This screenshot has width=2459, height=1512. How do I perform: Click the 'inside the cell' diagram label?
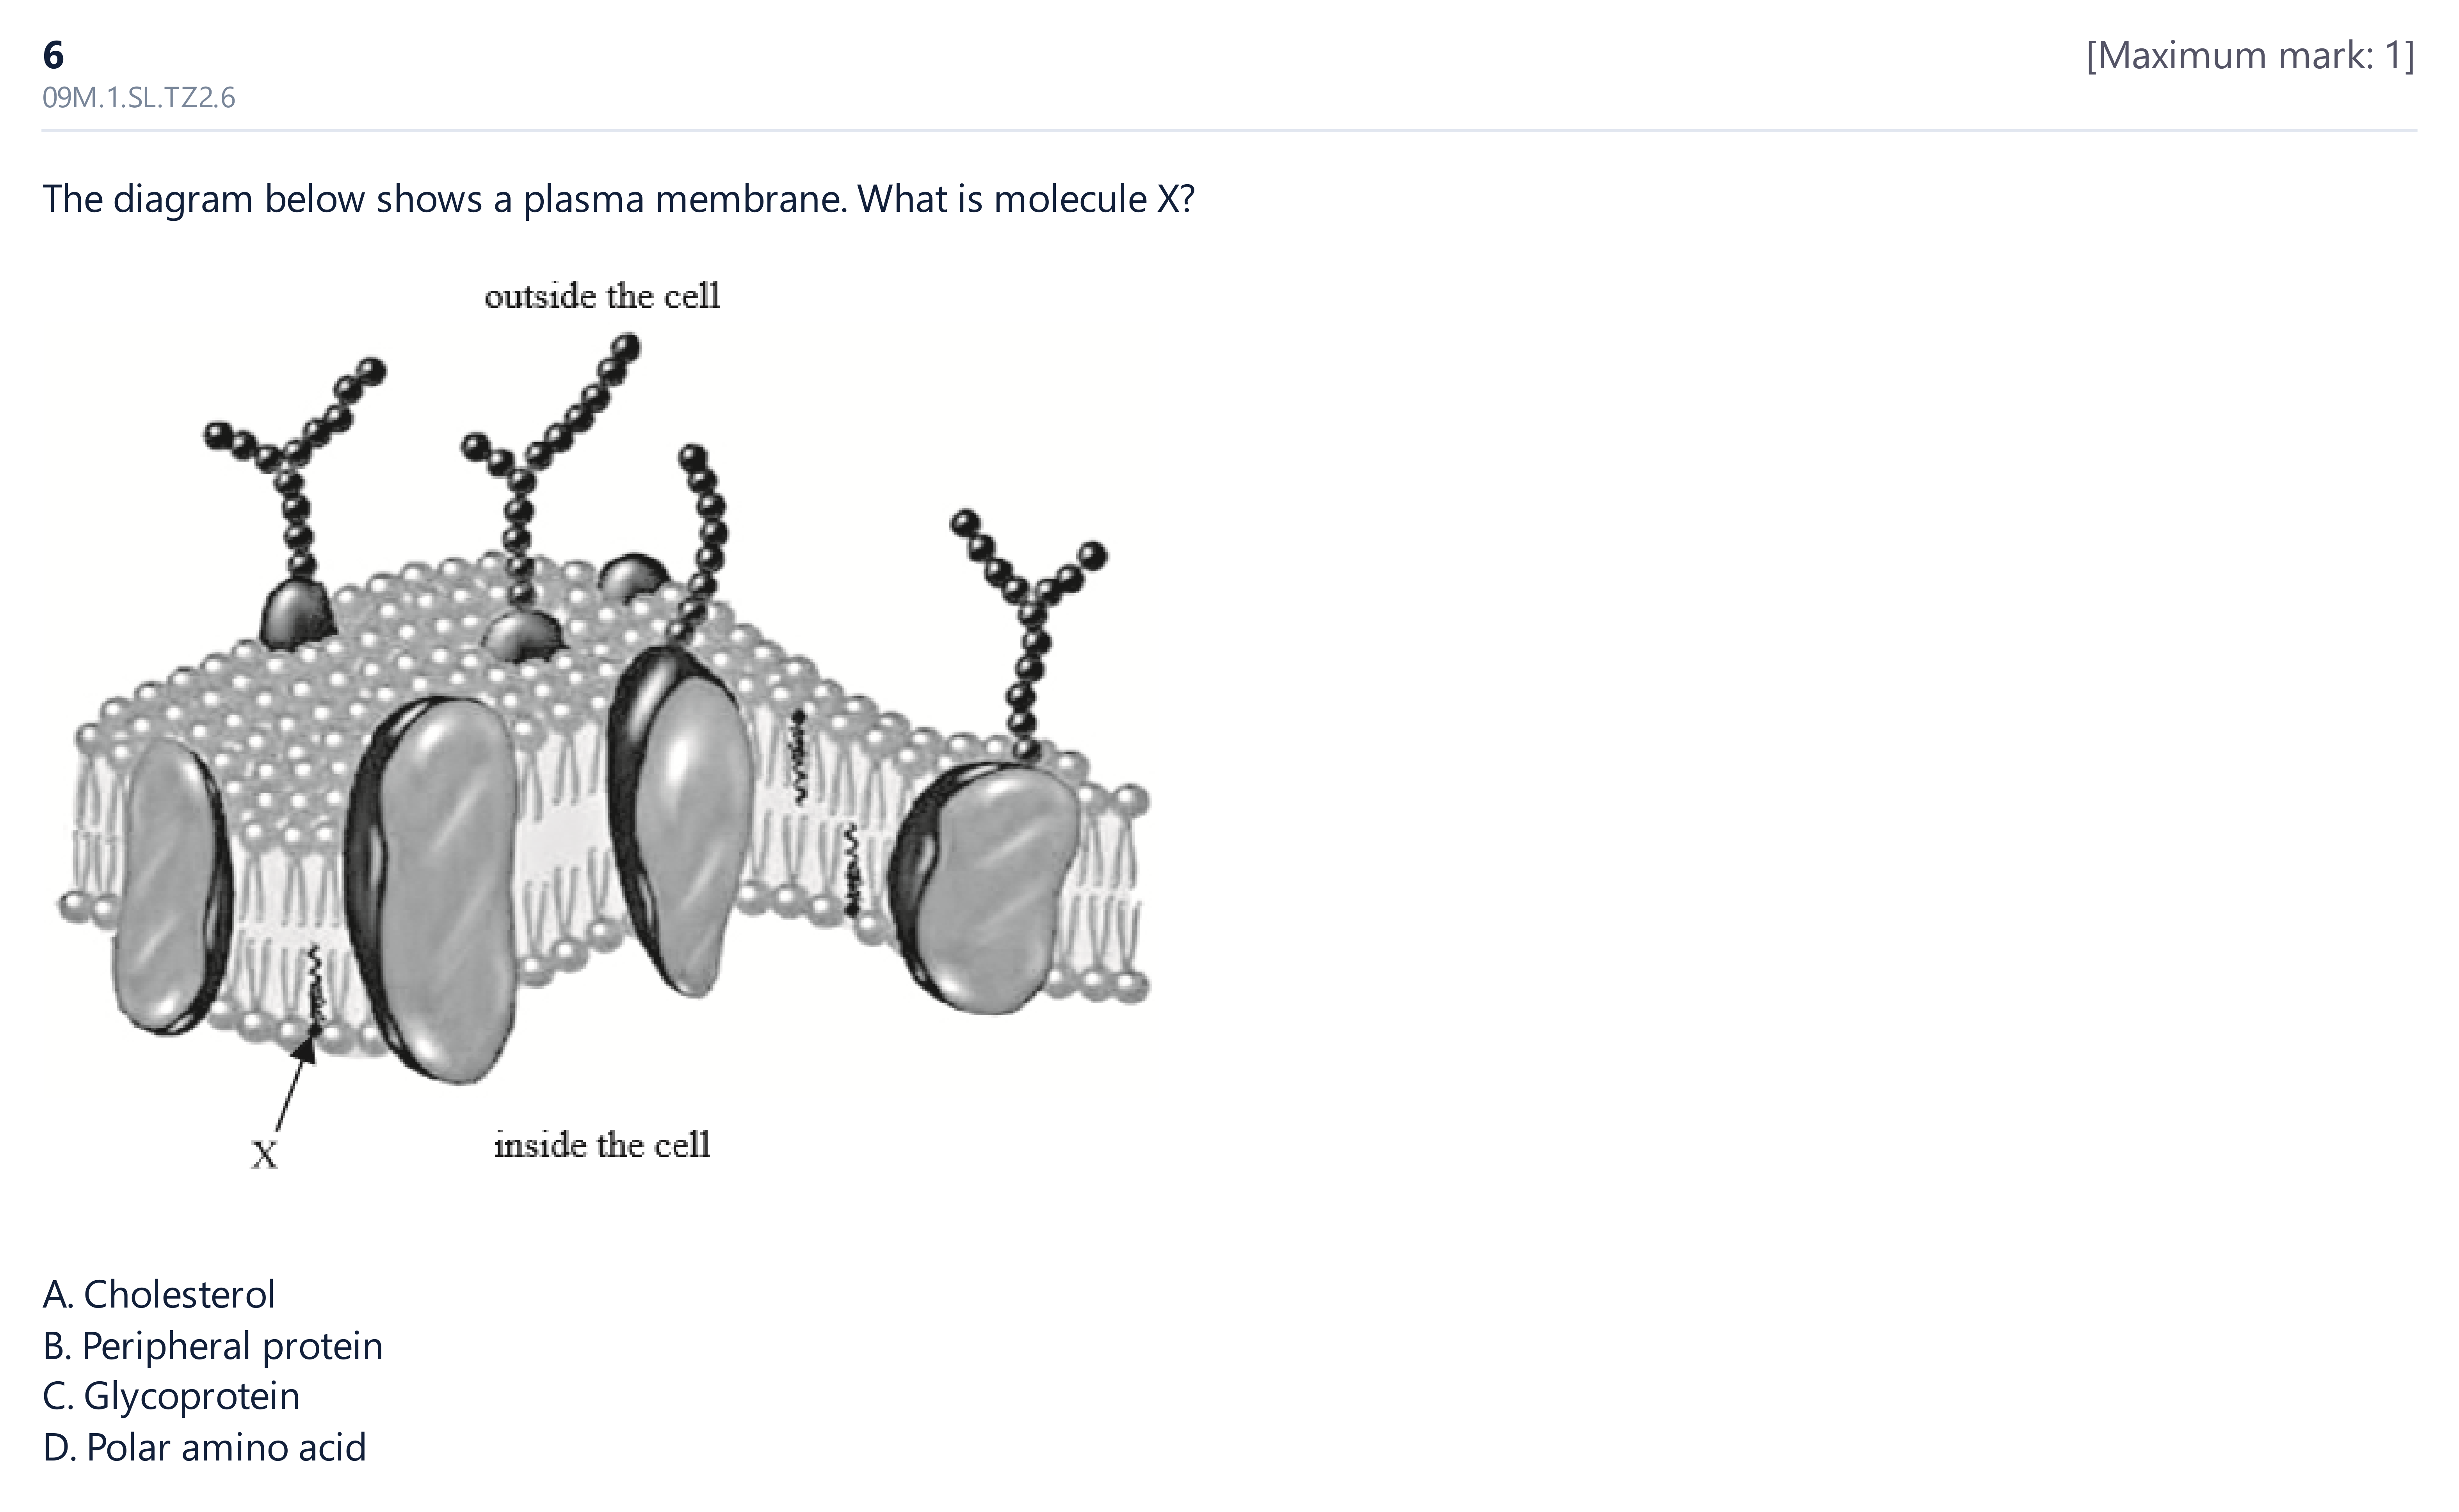(602, 1144)
